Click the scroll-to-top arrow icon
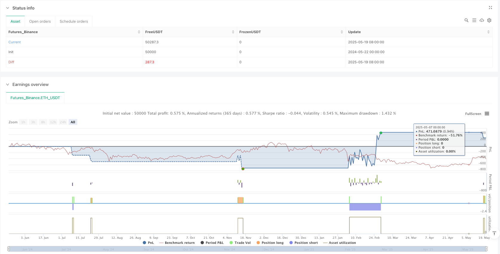The width and height of the screenshot is (500, 254). (x=494, y=233)
